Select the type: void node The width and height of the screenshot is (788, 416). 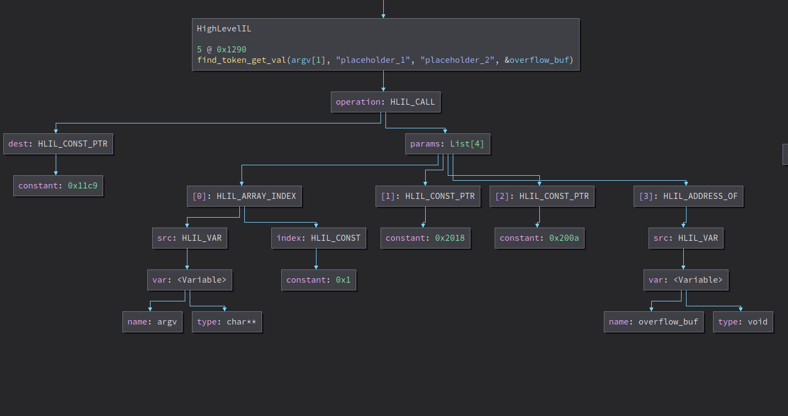[743, 322]
